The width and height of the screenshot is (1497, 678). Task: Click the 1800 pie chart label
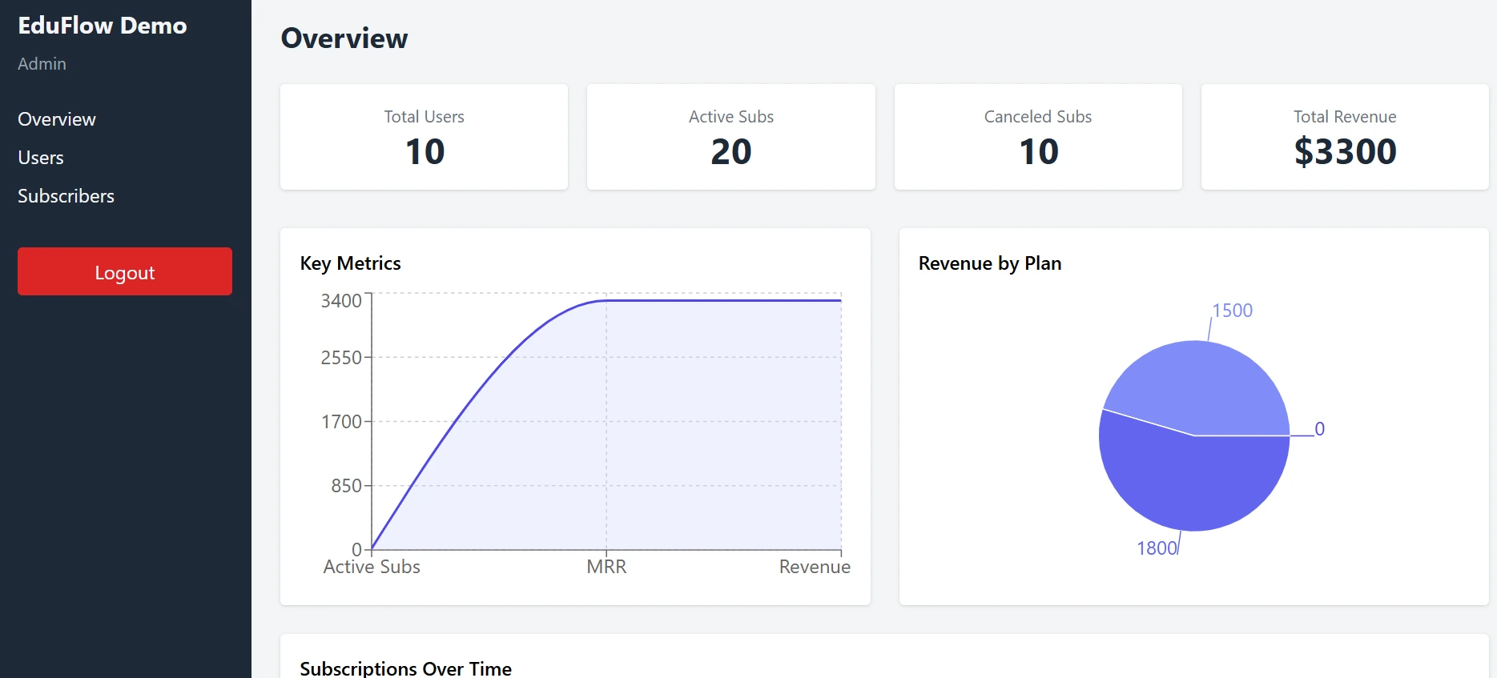[1157, 548]
